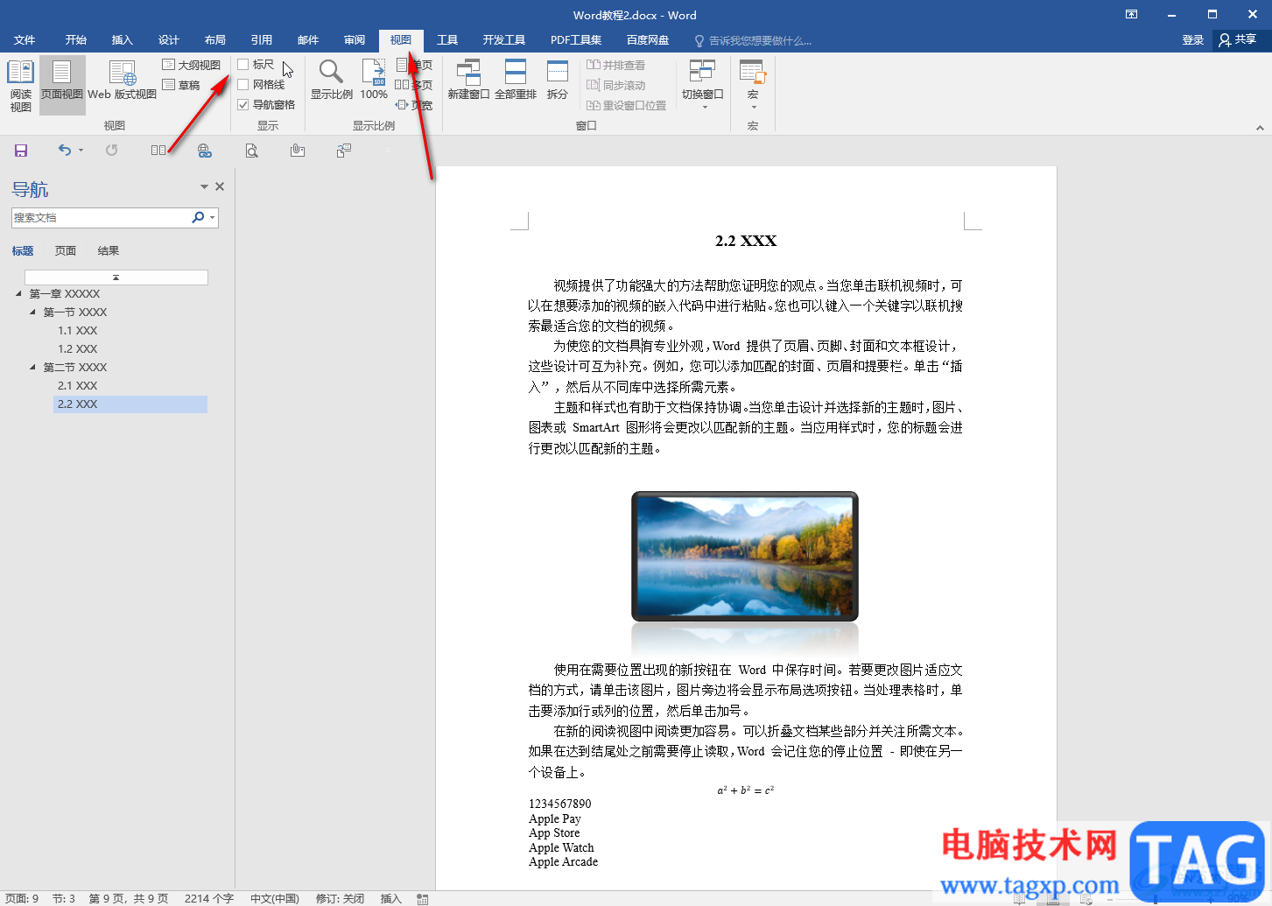Open the search options dropdown arrow
The image size is (1272, 906).
point(213,217)
